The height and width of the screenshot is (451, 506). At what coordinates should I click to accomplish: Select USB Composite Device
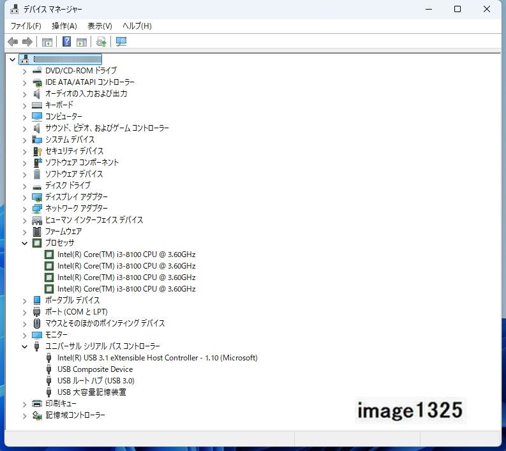[x=95, y=369]
